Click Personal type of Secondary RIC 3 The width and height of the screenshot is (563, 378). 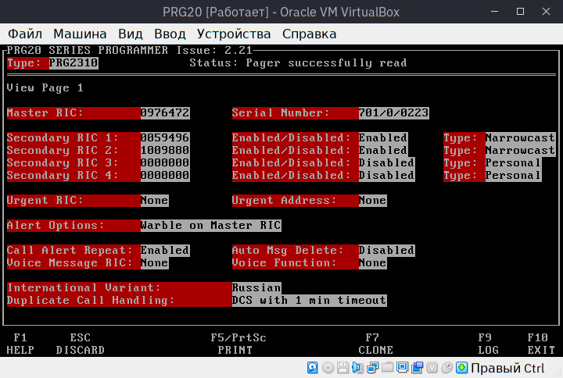click(x=513, y=163)
